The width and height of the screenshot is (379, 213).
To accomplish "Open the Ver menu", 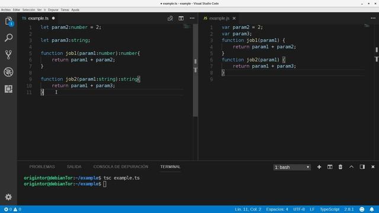I will (40, 10).
